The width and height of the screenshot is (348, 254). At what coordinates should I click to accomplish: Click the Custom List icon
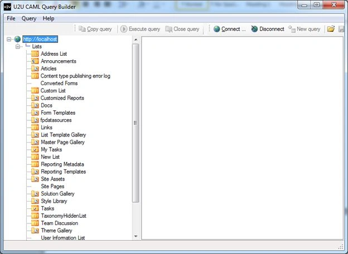(x=35, y=91)
